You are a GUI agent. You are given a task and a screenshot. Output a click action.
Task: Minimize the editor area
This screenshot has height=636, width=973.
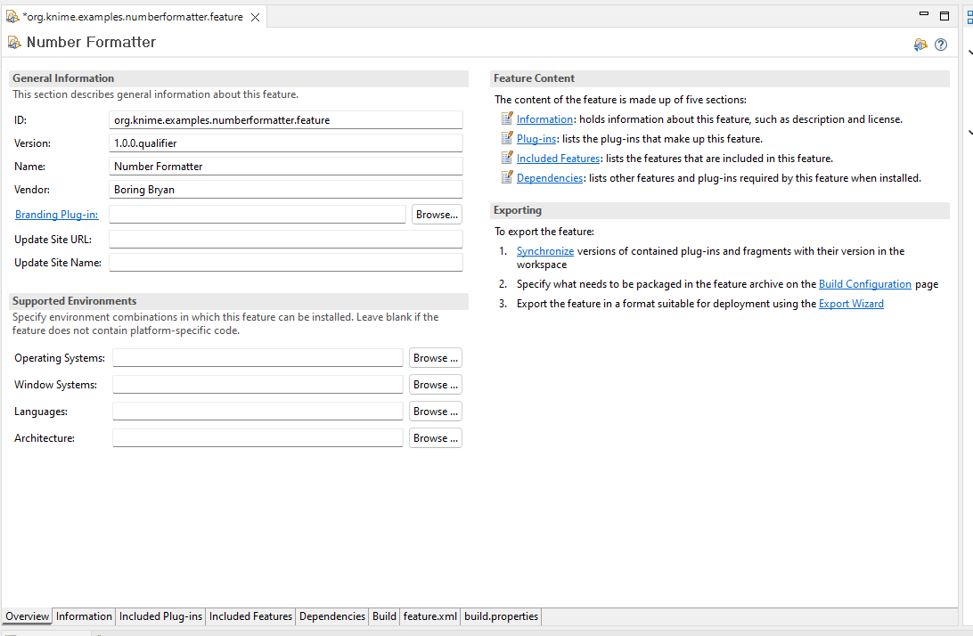(923, 13)
